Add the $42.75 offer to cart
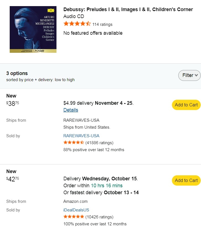 tap(186, 180)
